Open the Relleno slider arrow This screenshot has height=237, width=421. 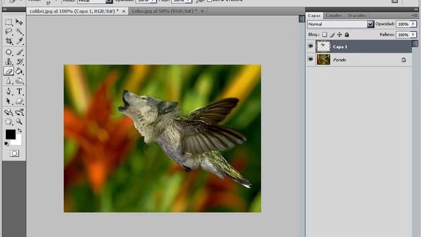[x=414, y=35]
